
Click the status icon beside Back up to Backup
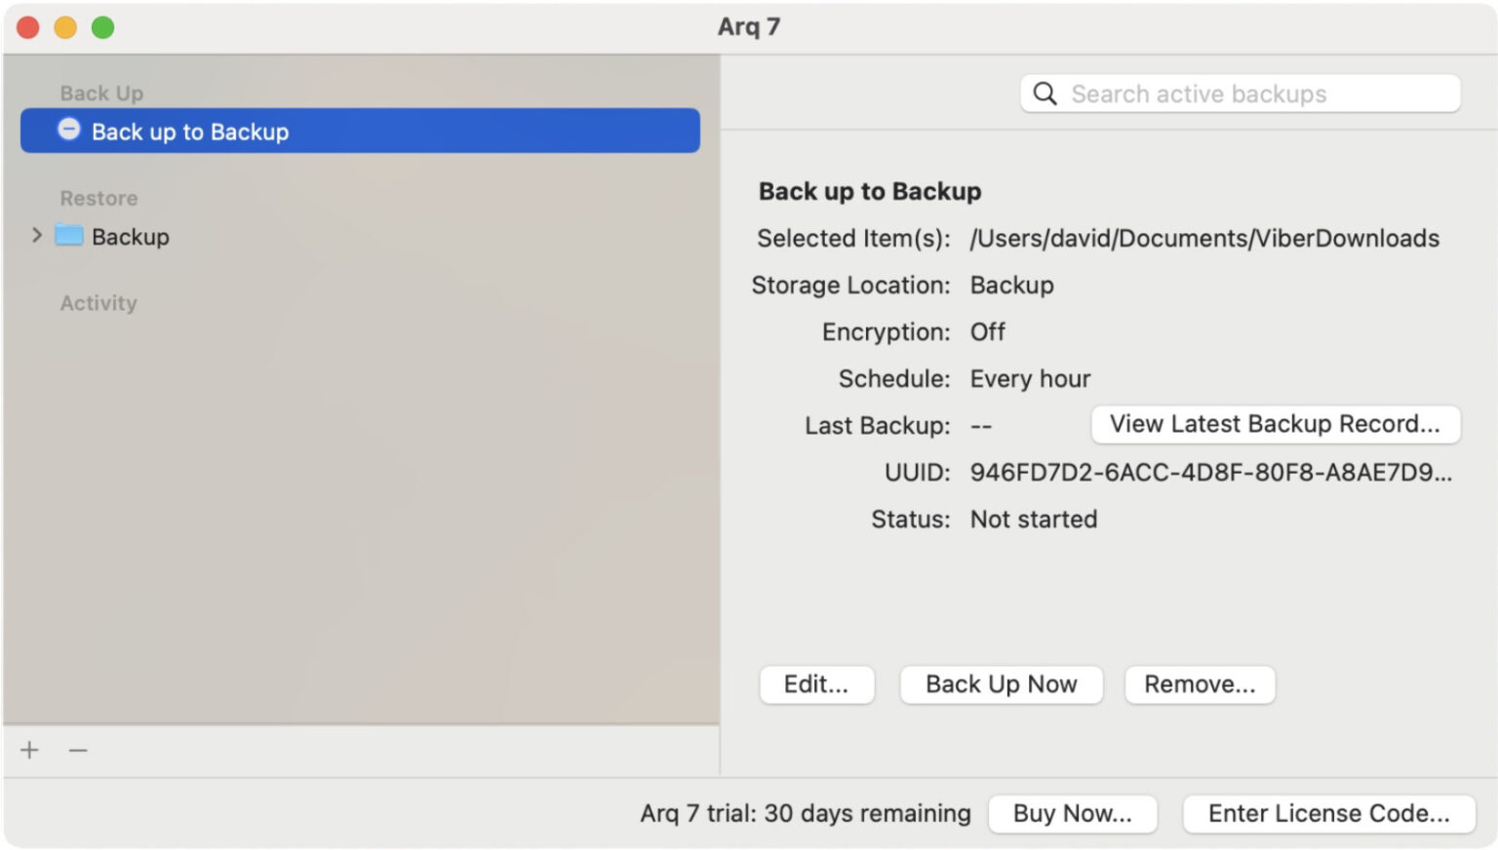point(68,130)
